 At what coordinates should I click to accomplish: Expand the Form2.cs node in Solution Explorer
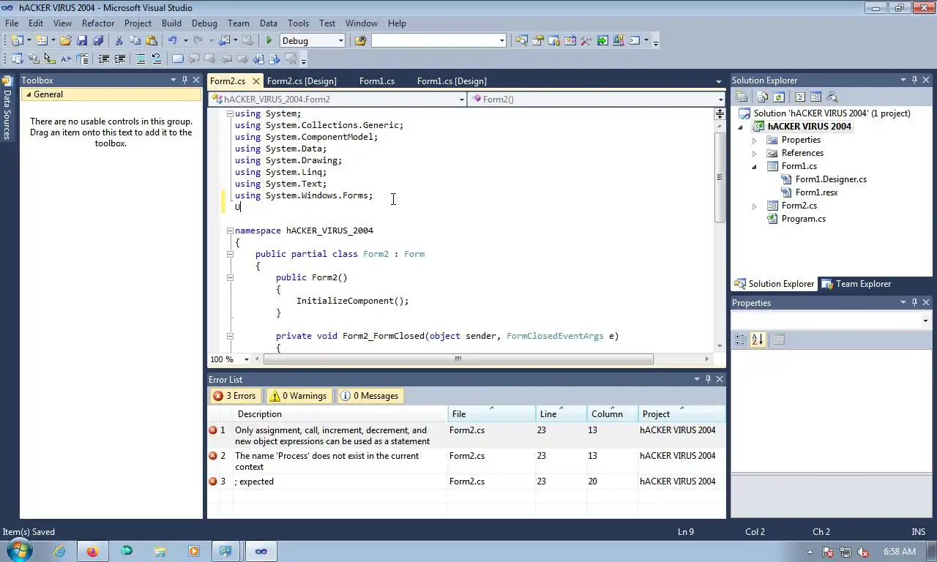pos(755,206)
